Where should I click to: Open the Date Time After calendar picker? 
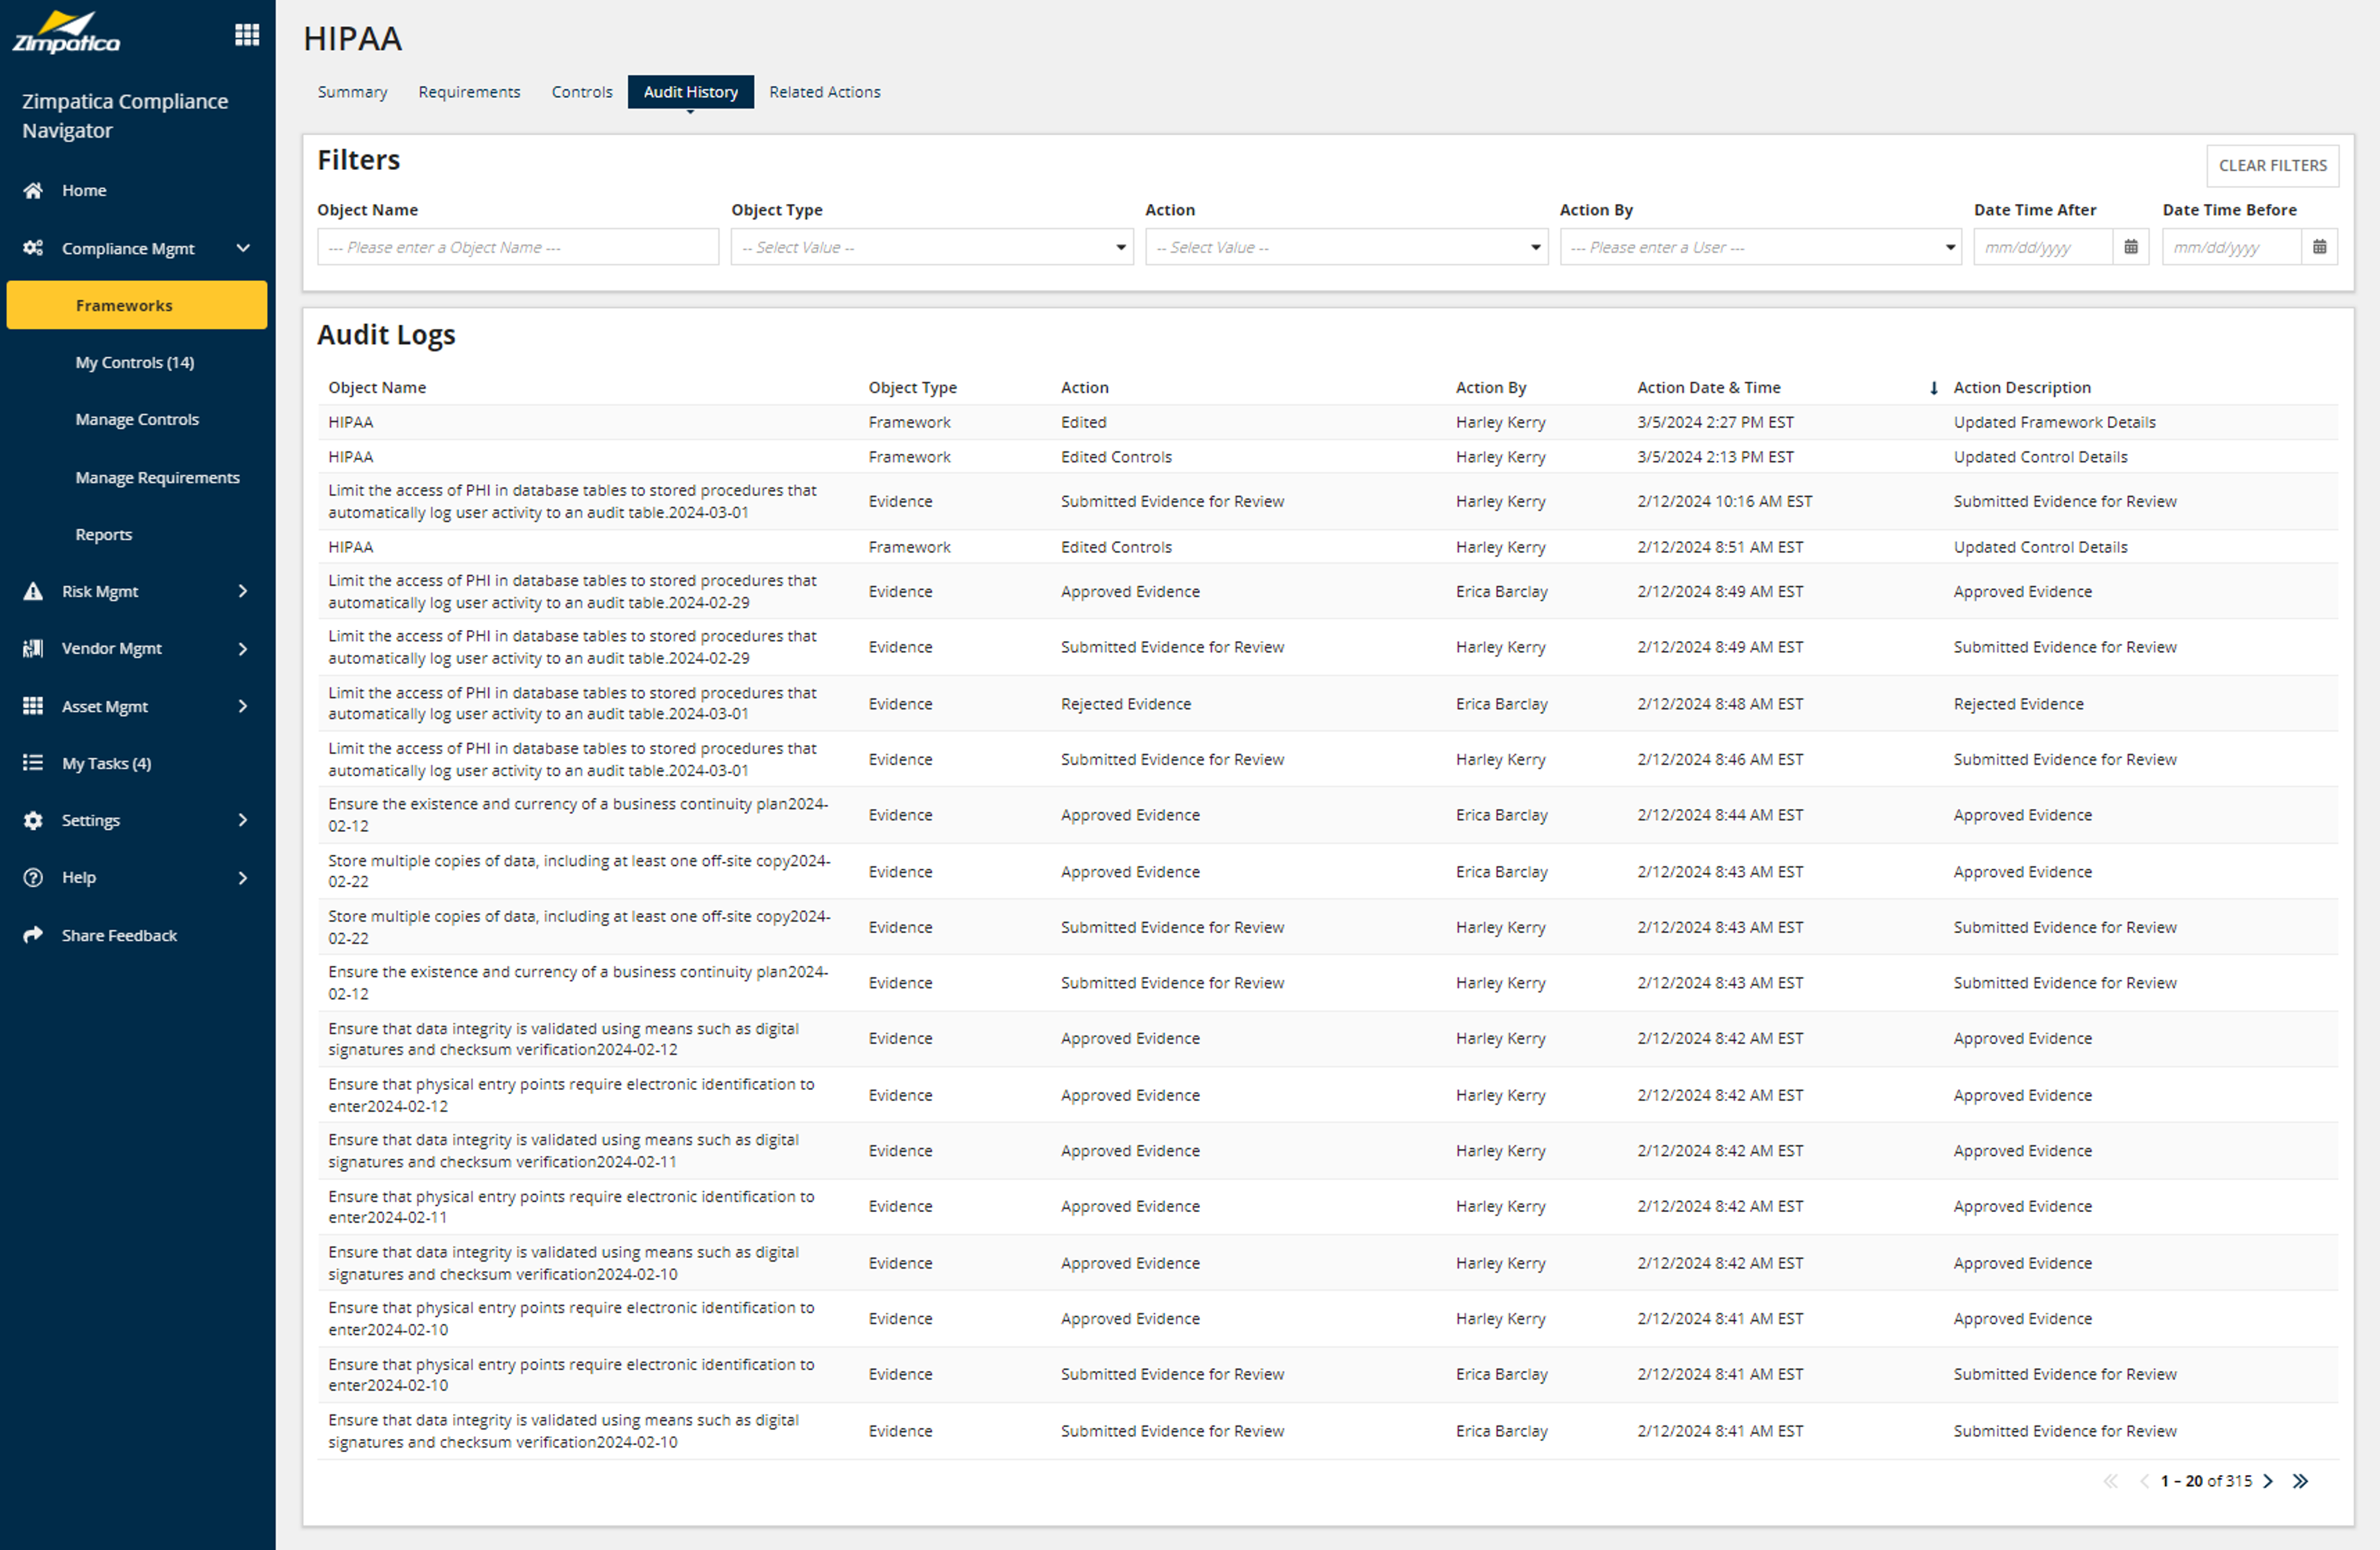(2130, 247)
